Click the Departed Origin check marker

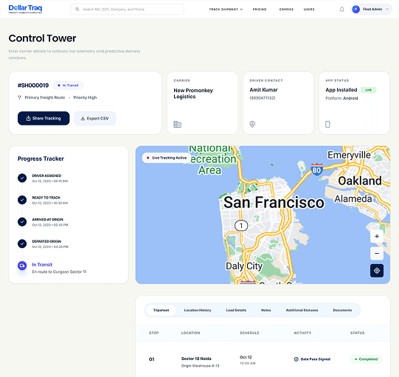click(22, 243)
